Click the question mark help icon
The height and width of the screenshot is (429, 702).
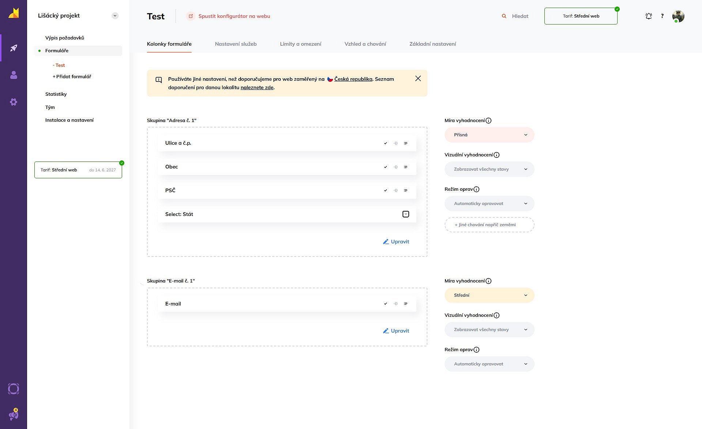click(662, 16)
